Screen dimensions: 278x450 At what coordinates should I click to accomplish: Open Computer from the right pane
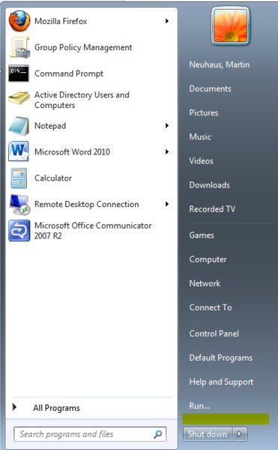(208, 259)
